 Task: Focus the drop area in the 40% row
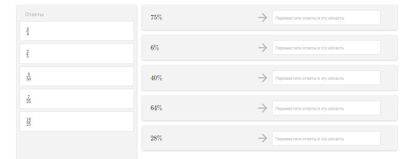click(326, 78)
